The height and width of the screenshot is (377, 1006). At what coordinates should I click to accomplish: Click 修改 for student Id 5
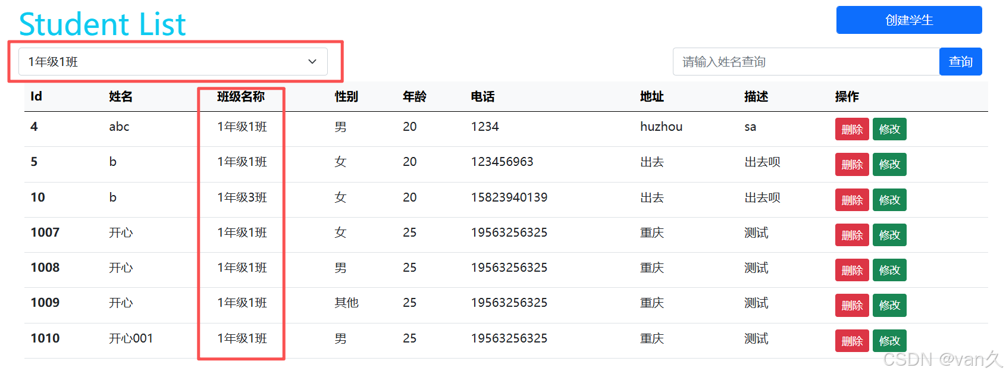point(889,164)
